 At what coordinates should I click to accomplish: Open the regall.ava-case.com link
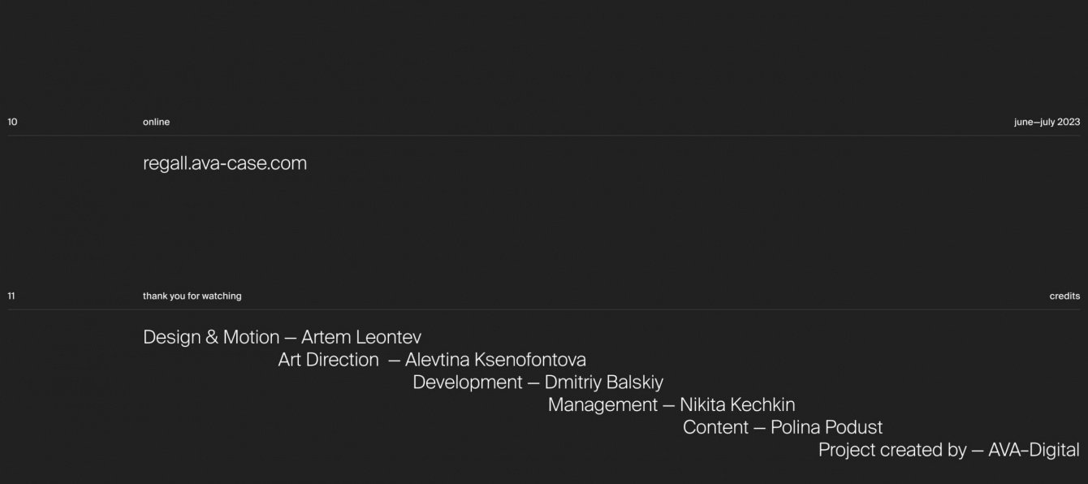click(x=225, y=163)
